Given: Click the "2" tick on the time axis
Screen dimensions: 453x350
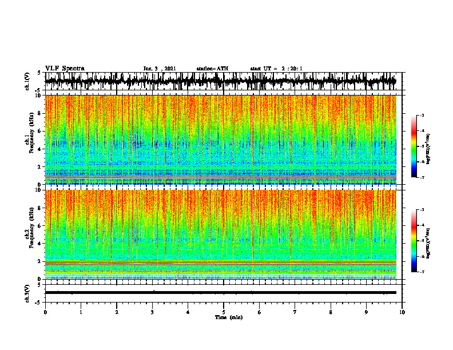Looking at the screenshot, I should pyautogui.click(x=117, y=312).
